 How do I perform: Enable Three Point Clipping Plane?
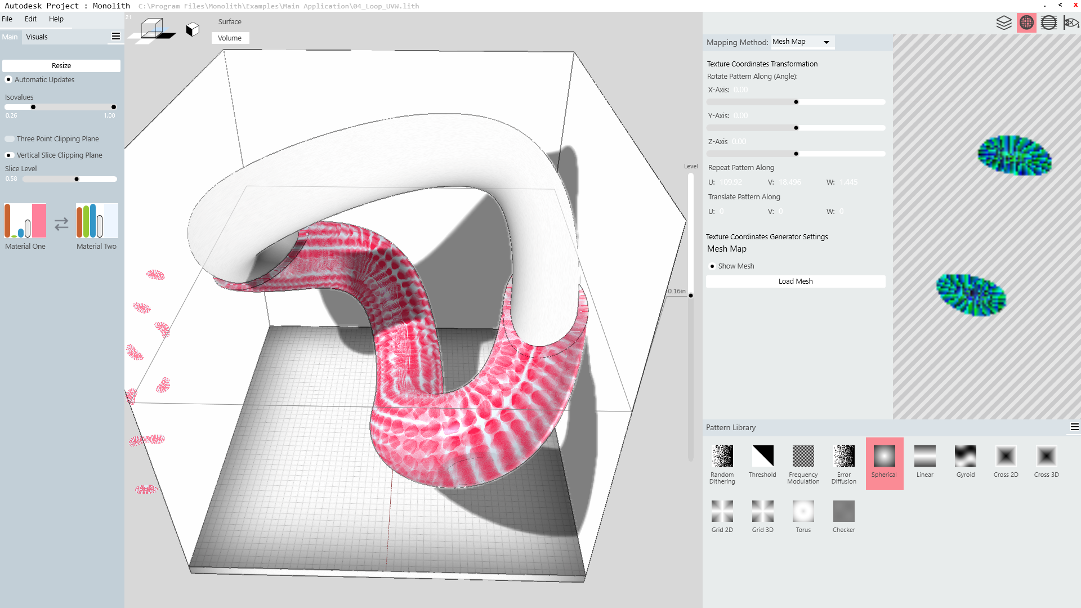tap(10, 138)
